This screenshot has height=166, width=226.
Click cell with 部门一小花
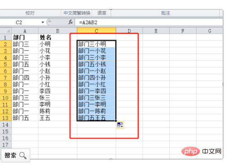[96, 51]
